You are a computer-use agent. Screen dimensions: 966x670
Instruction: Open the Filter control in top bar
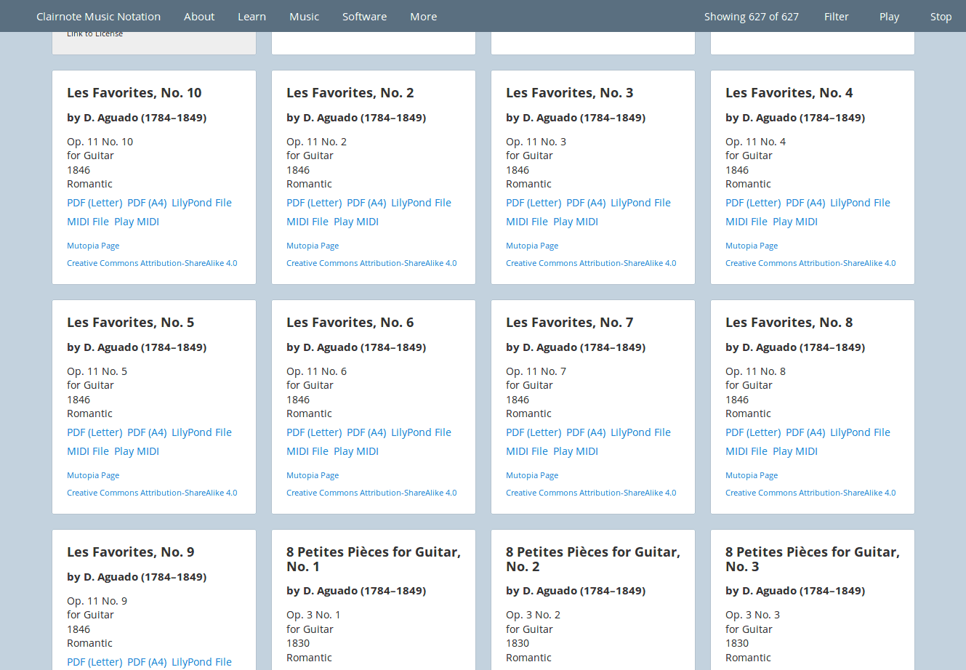(x=836, y=17)
